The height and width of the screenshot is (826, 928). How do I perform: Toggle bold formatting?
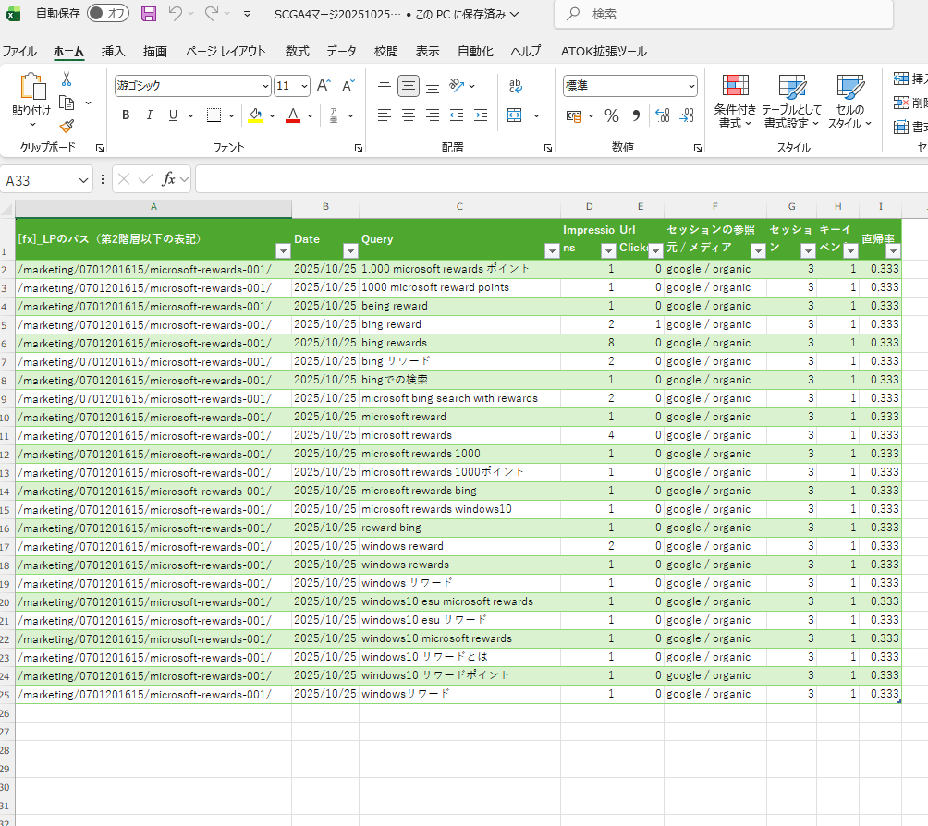(126, 115)
